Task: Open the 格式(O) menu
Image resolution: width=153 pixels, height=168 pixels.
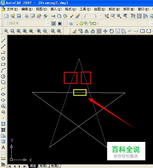Action: 70,9
